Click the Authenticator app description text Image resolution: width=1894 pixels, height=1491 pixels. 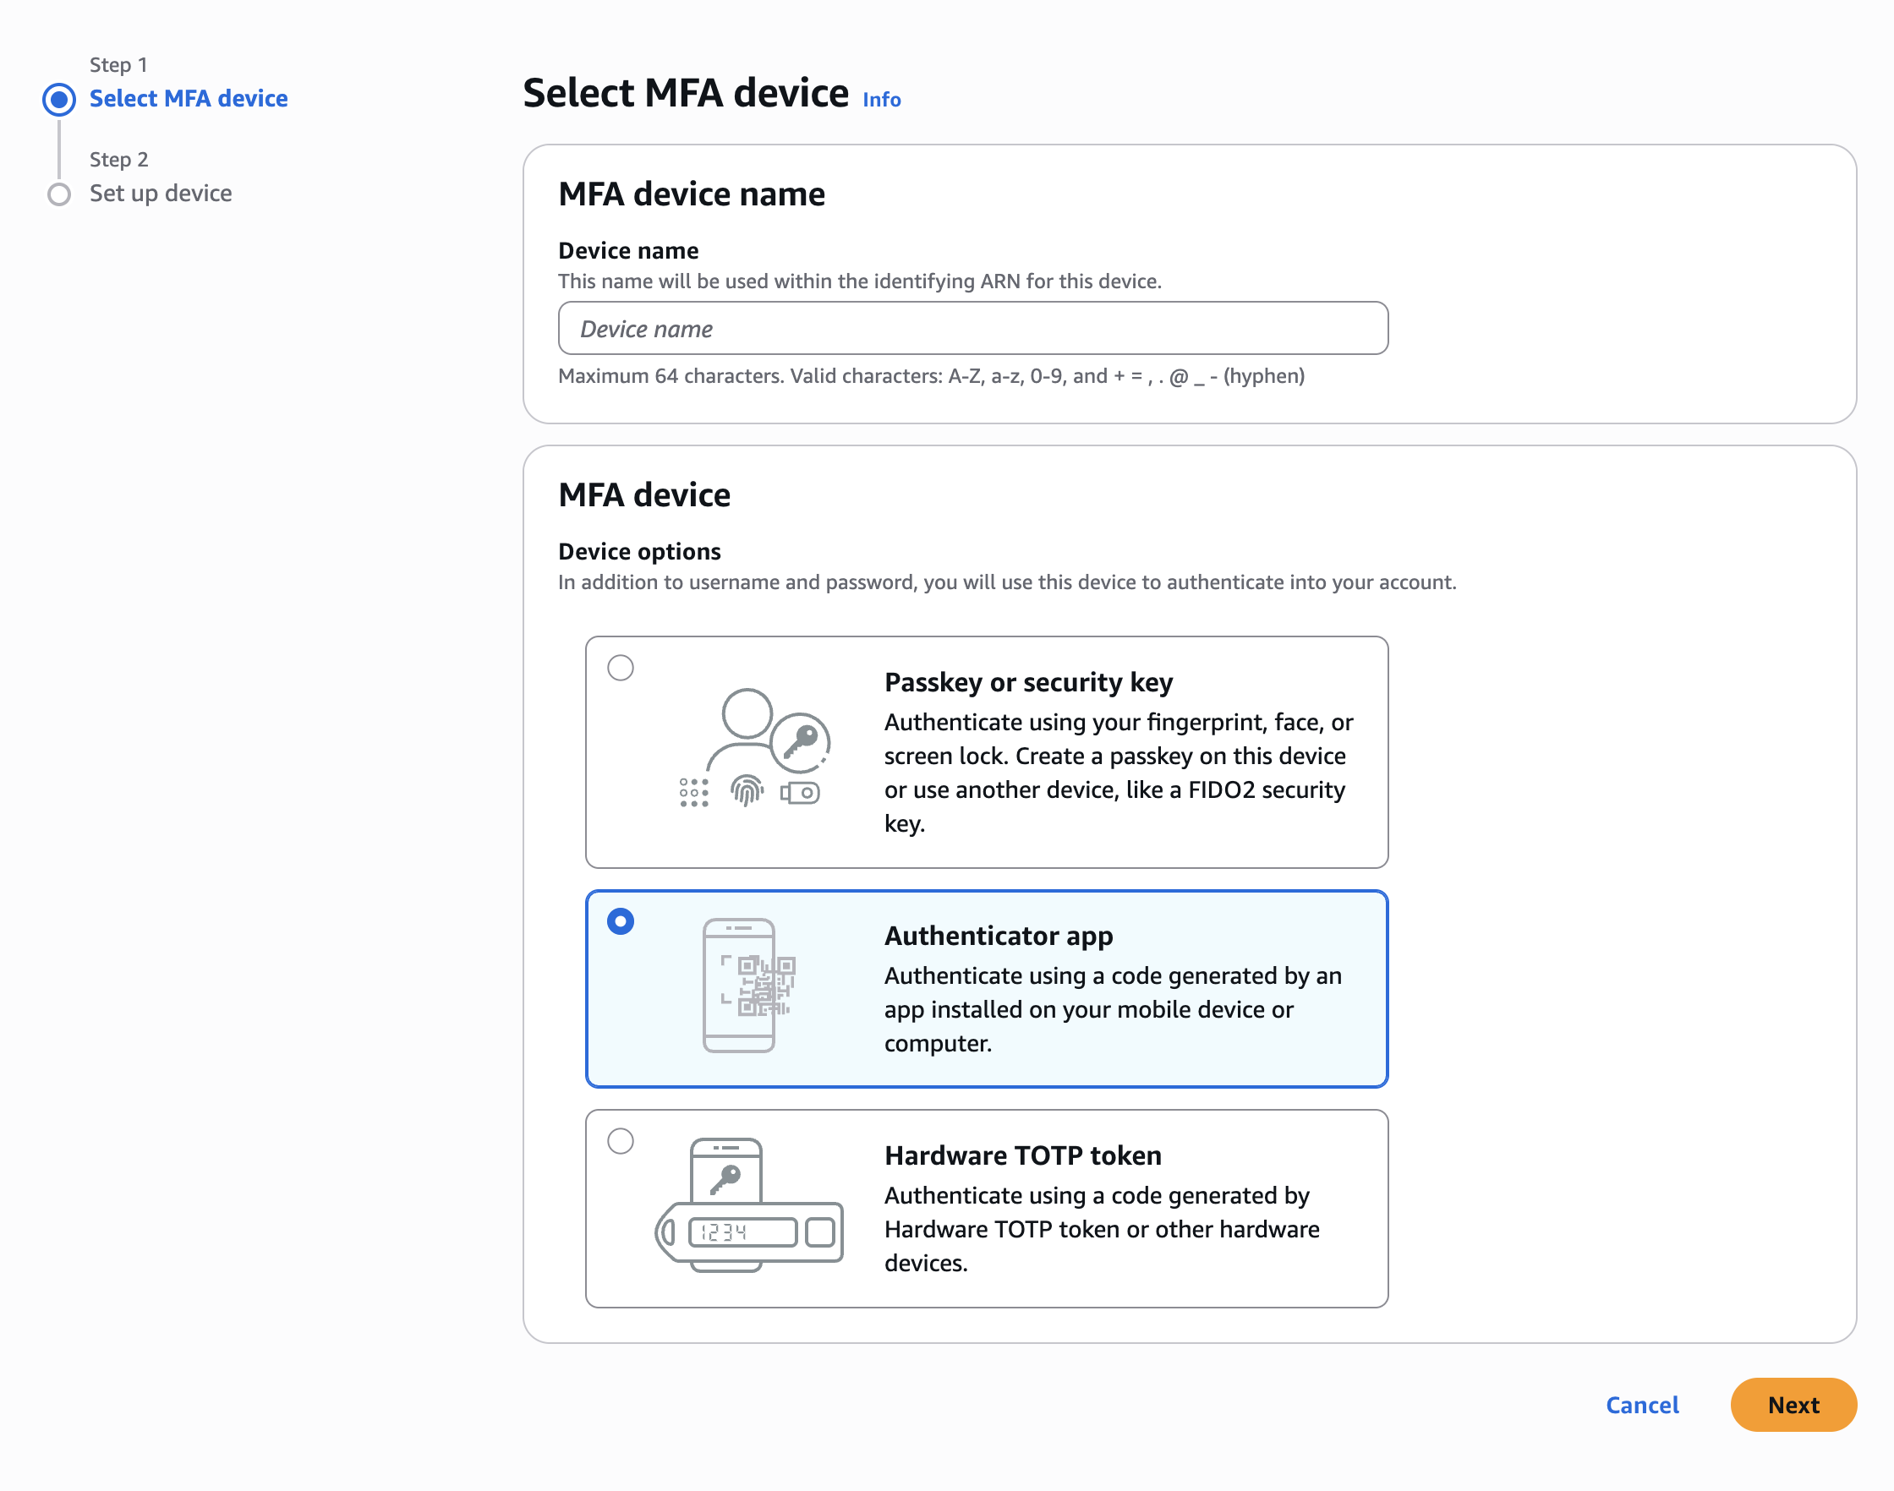[1113, 1009]
